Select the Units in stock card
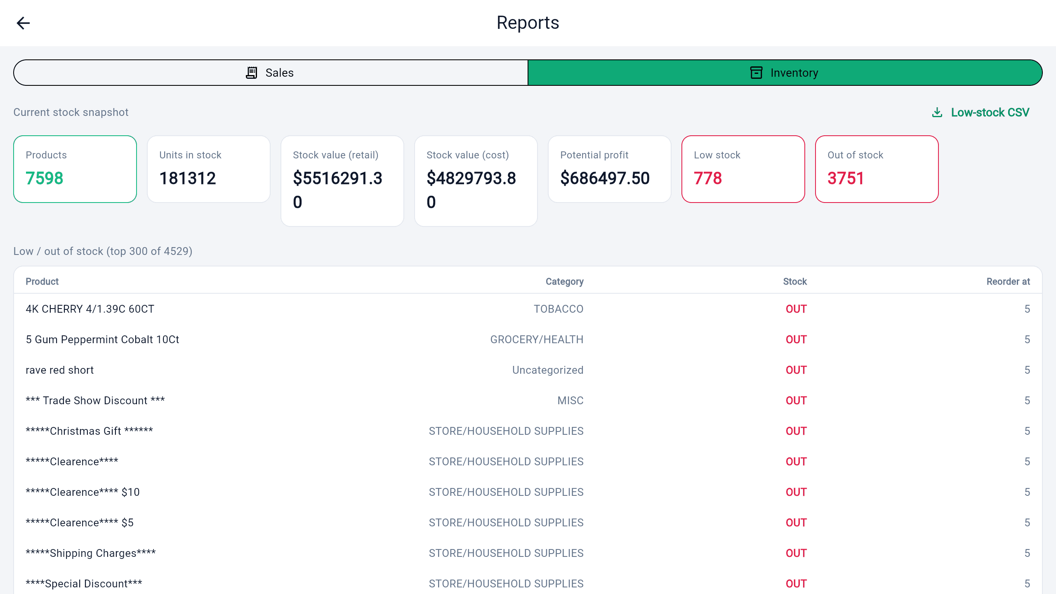Viewport: 1056px width, 594px height. (209, 169)
